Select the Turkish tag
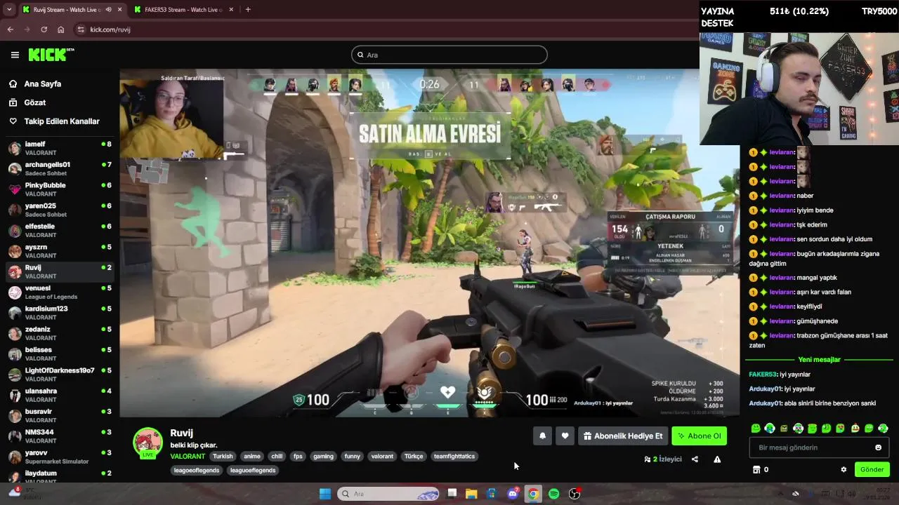The width and height of the screenshot is (899, 505). pyautogui.click(x=223, y=456)
